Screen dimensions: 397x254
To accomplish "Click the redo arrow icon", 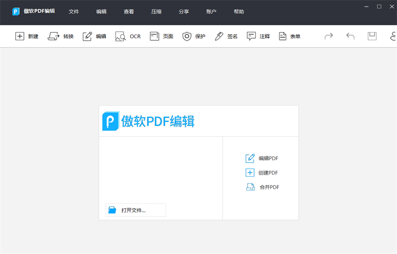I will tap(329, 36).
